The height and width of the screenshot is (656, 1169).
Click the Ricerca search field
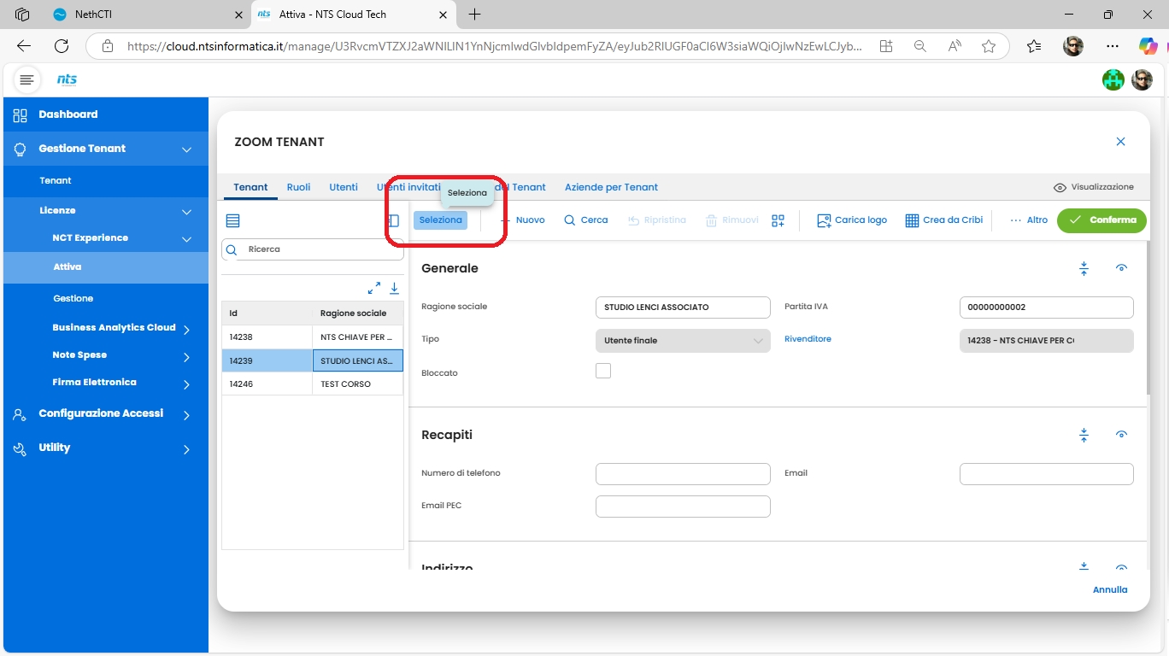[x=313, y=249]
